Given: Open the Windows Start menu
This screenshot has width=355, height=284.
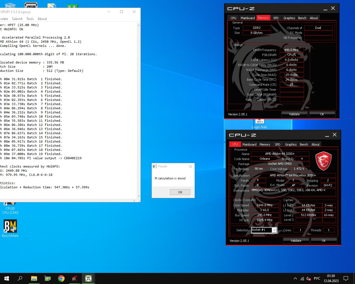Looking at the screenshot, I should (7, 278).
